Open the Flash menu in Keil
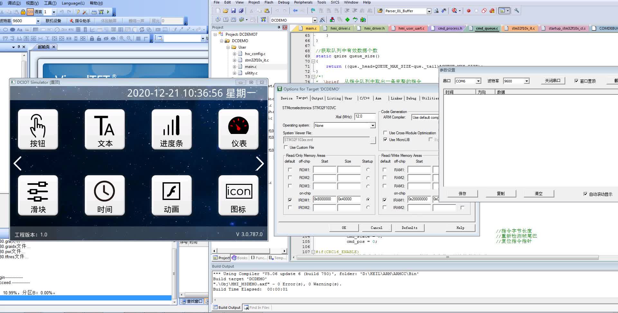Viewport: 618px width, 313px height. (x=269, y=2)
